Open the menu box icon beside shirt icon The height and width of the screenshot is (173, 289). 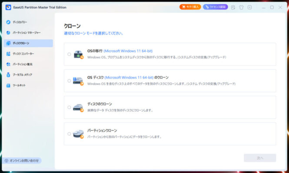click(249, 7)
